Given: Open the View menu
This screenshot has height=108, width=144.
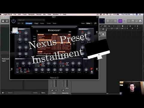Looking at the screenshot, I should (x=49, y=14).
